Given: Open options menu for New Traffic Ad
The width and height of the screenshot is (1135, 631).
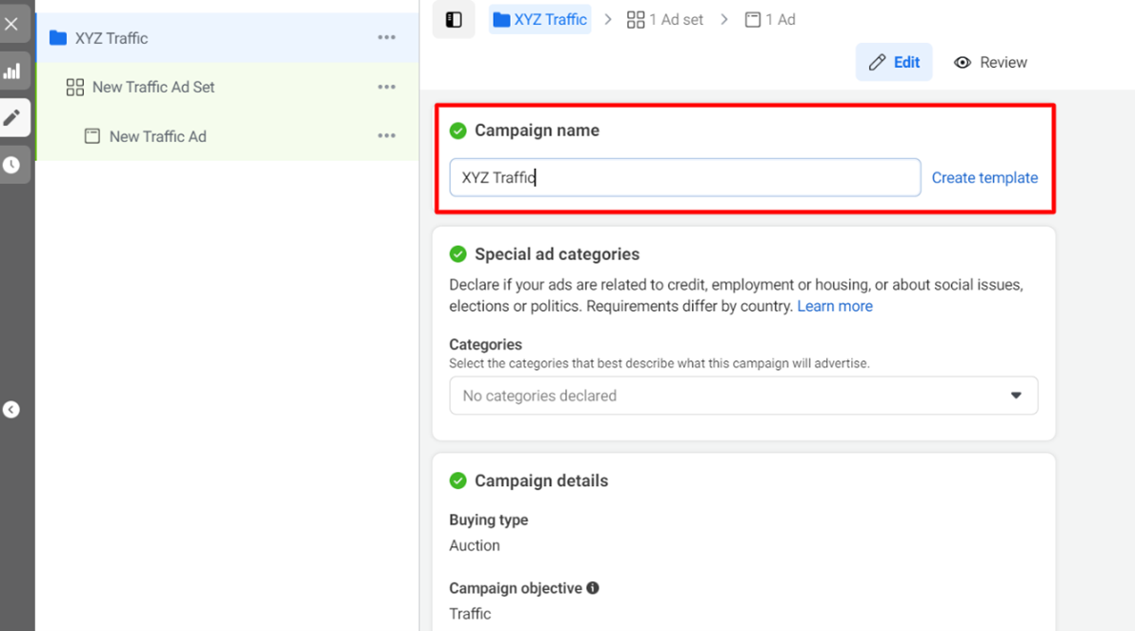Looking at the screenshot, I should [x=386, y=136].
